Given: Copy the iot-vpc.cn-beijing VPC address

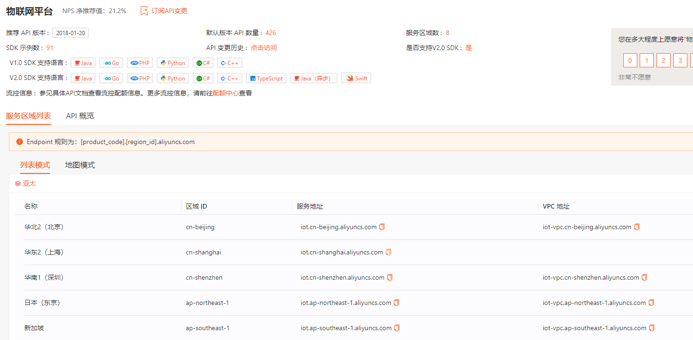Looking at the screenshot, I should (637, 227).
